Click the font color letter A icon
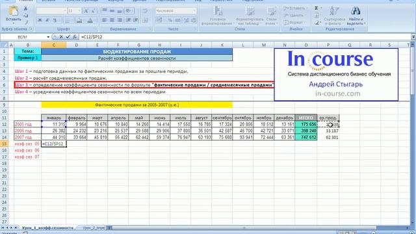The height and width of the screenshot is (234, 416). tap(90, 20)
